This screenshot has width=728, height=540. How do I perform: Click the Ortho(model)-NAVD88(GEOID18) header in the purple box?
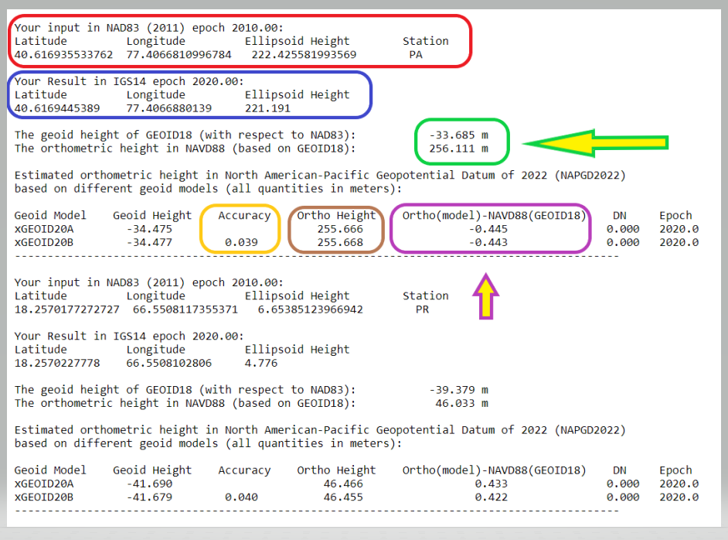click(494, 216)
